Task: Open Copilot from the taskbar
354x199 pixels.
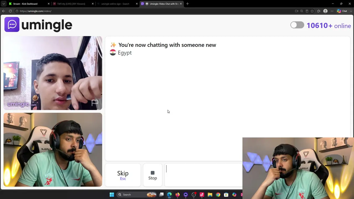Action: point(234,195)
